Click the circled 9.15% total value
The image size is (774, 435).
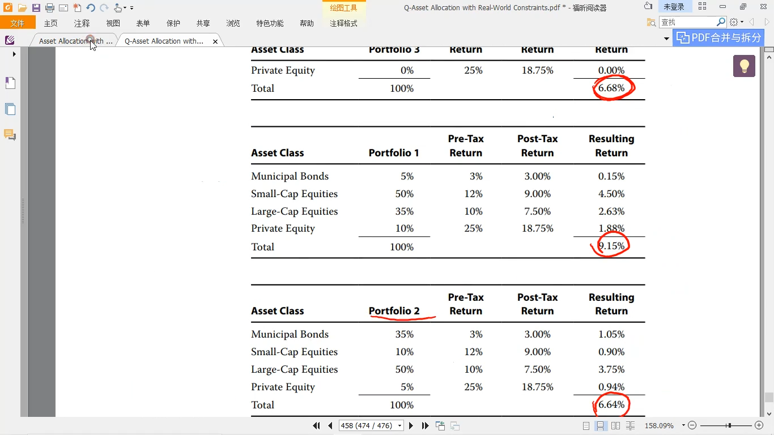pos(611,246)
